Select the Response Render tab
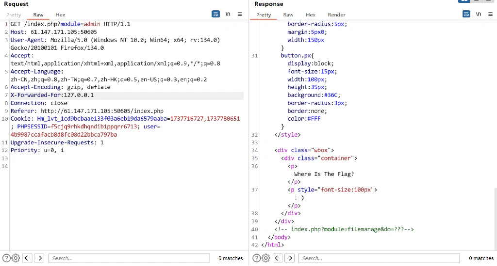The width and height of the screenshot is (497, 266). click(x=336, y=15)
